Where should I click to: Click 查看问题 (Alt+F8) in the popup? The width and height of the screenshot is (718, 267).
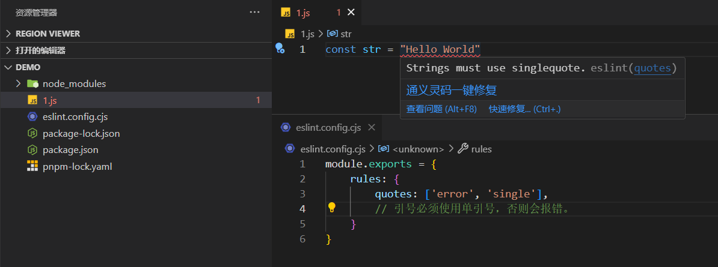(441, 109)
